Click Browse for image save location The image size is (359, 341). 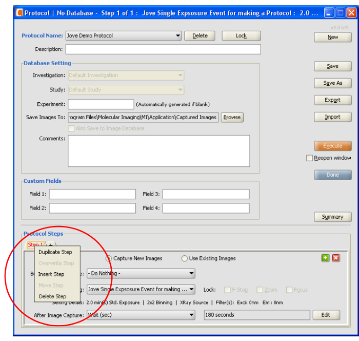click(x=232, y=118)
